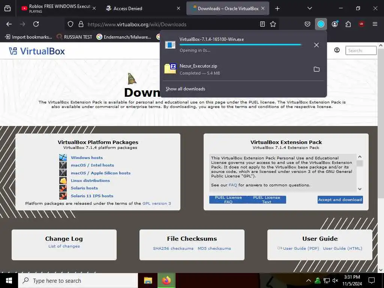Open the User Guide (HTML) link

[342, 248]
